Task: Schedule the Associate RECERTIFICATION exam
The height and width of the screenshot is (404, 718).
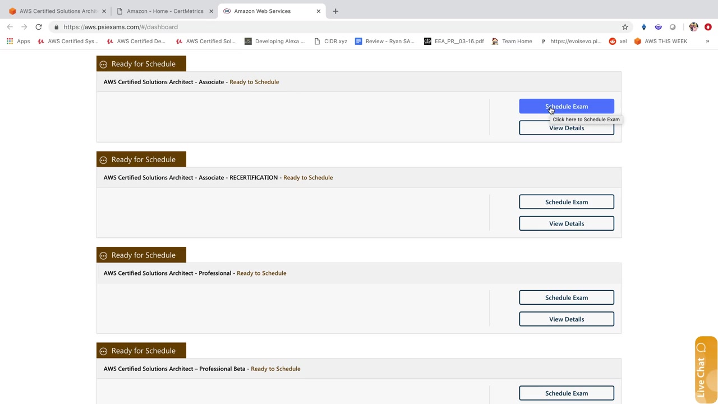Action: 567,202
